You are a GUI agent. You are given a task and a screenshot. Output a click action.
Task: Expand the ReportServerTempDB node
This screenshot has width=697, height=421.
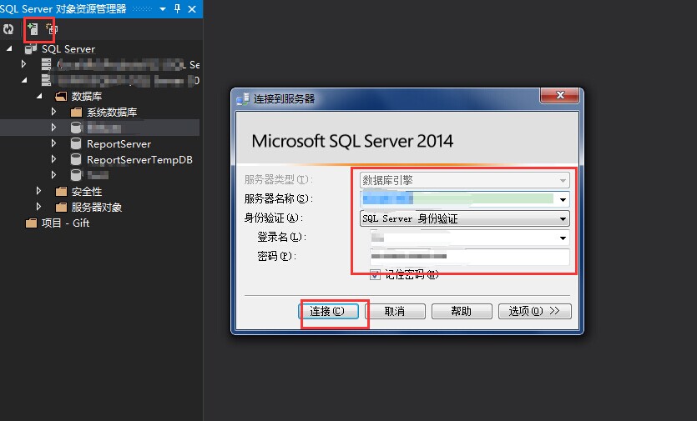pyautogui.click(x=53, y=159)
